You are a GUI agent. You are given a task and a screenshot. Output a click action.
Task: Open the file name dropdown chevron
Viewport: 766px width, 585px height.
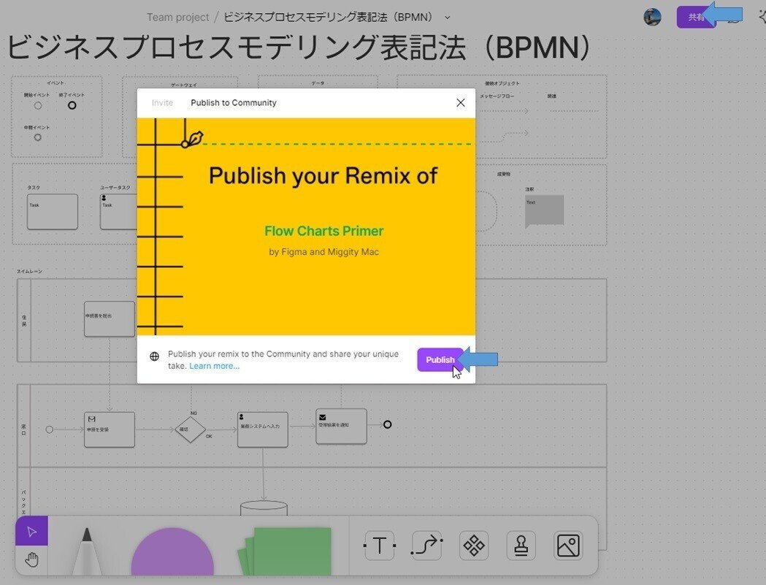point(446,17)
